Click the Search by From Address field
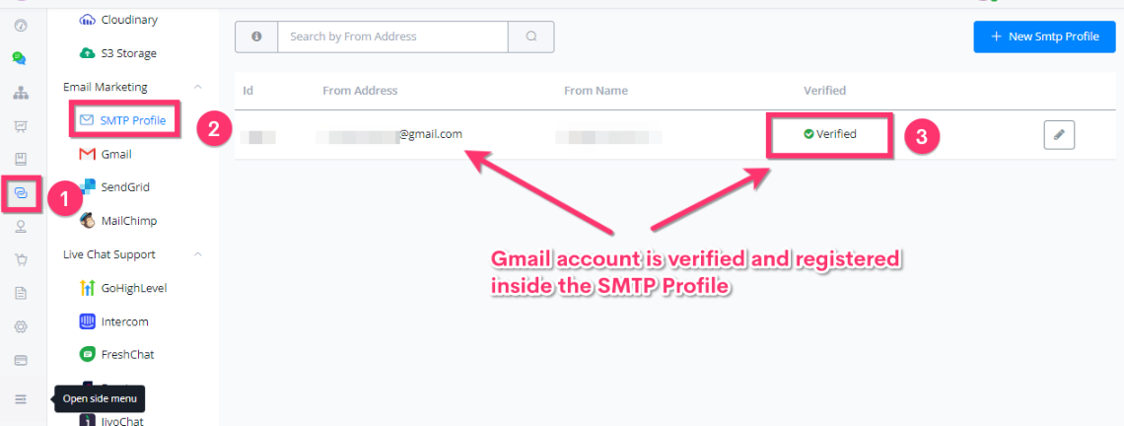Viewport: 1124px width, 426px height. (392, 36)
